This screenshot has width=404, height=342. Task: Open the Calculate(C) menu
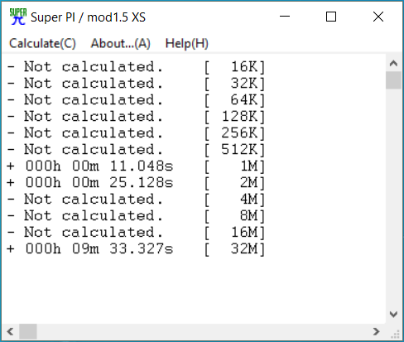click(x=42, y=44)
